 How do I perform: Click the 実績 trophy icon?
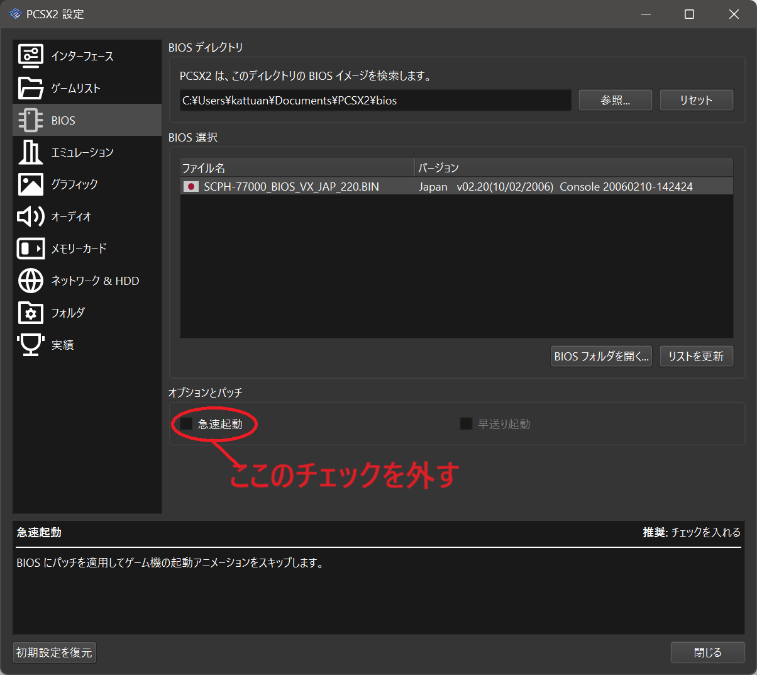pos(31,345)
